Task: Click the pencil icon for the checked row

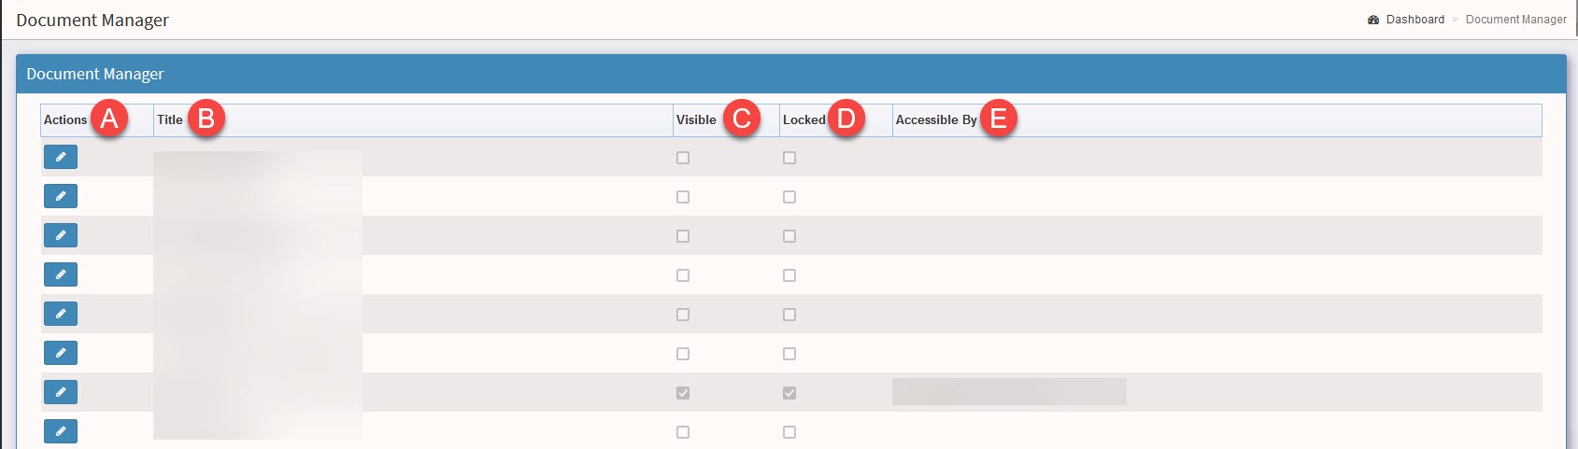Action: pyautogui.click(x=60, y=392)
